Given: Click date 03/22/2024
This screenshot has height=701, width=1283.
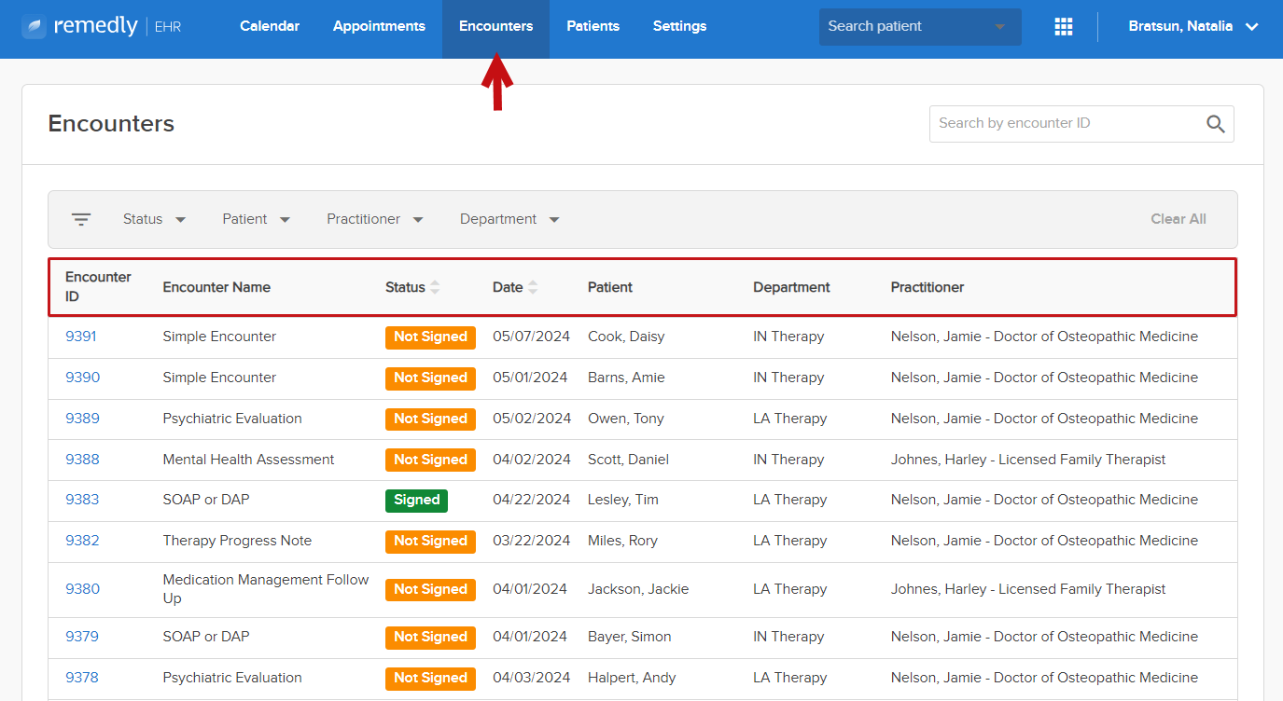Looking at the screenshot, I should (x=530, y=541).
